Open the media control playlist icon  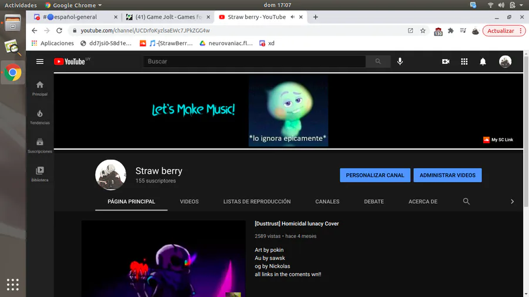coord(463,31)
